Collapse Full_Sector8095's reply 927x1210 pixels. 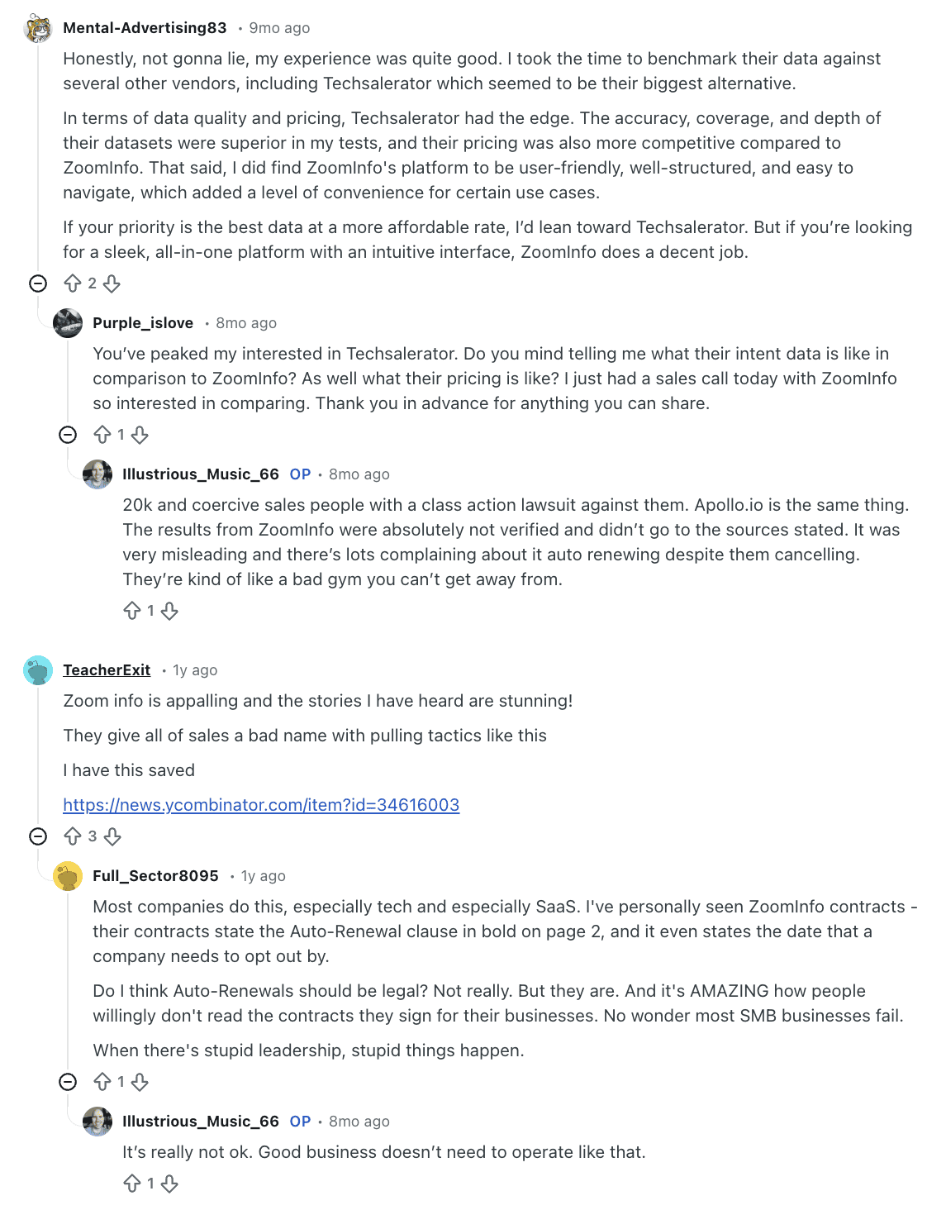[66, 1082]
